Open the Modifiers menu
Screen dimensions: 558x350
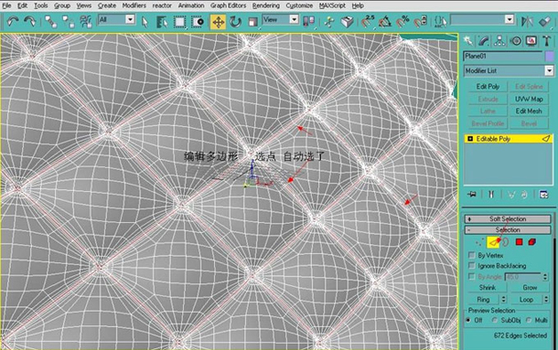point(134,5)
